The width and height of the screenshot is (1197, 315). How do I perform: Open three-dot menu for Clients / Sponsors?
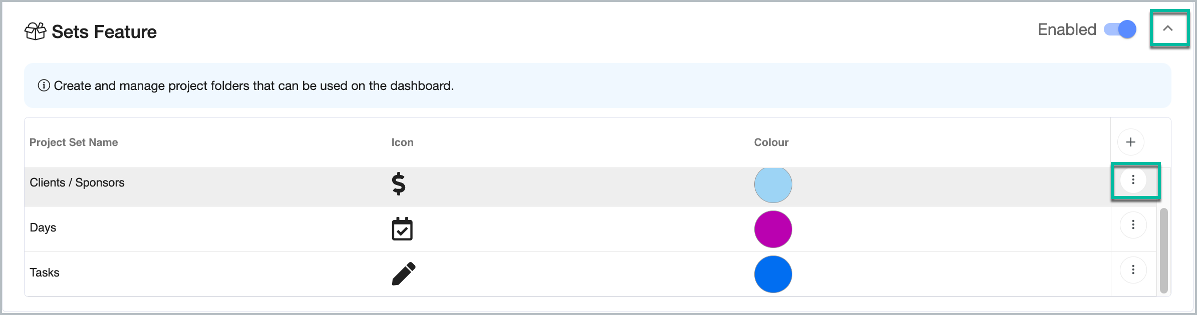point(1133,180)
